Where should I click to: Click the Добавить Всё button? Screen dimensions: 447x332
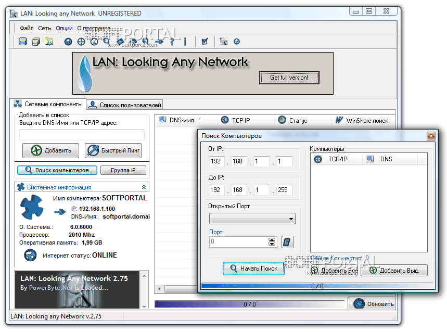(335, 271)
